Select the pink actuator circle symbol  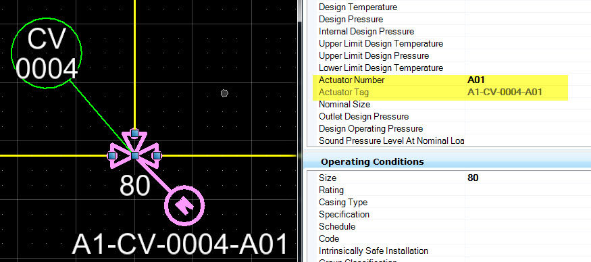tap(184, 205)
